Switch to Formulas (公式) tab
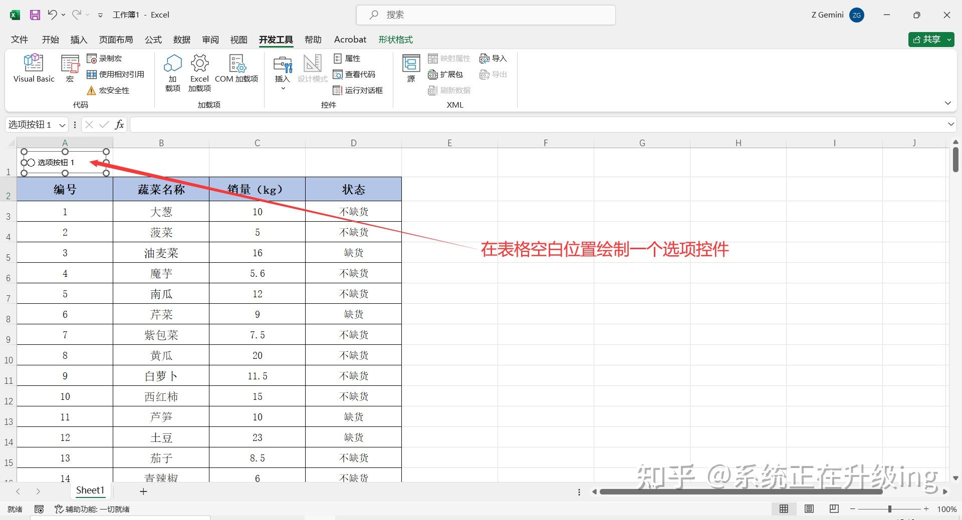 point(153,40)
